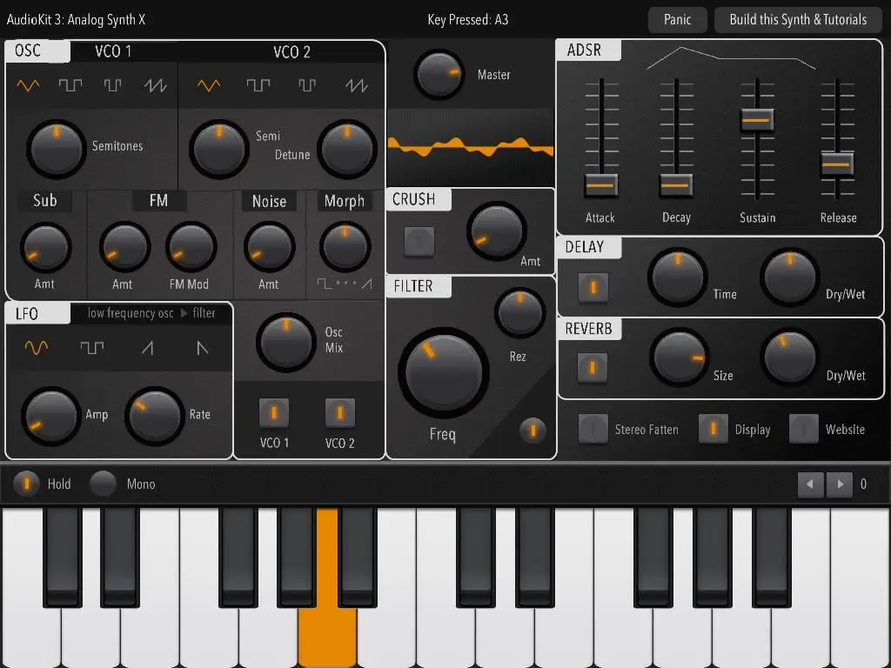Select VCO 1 triangle waveform icon

point(28,85)
